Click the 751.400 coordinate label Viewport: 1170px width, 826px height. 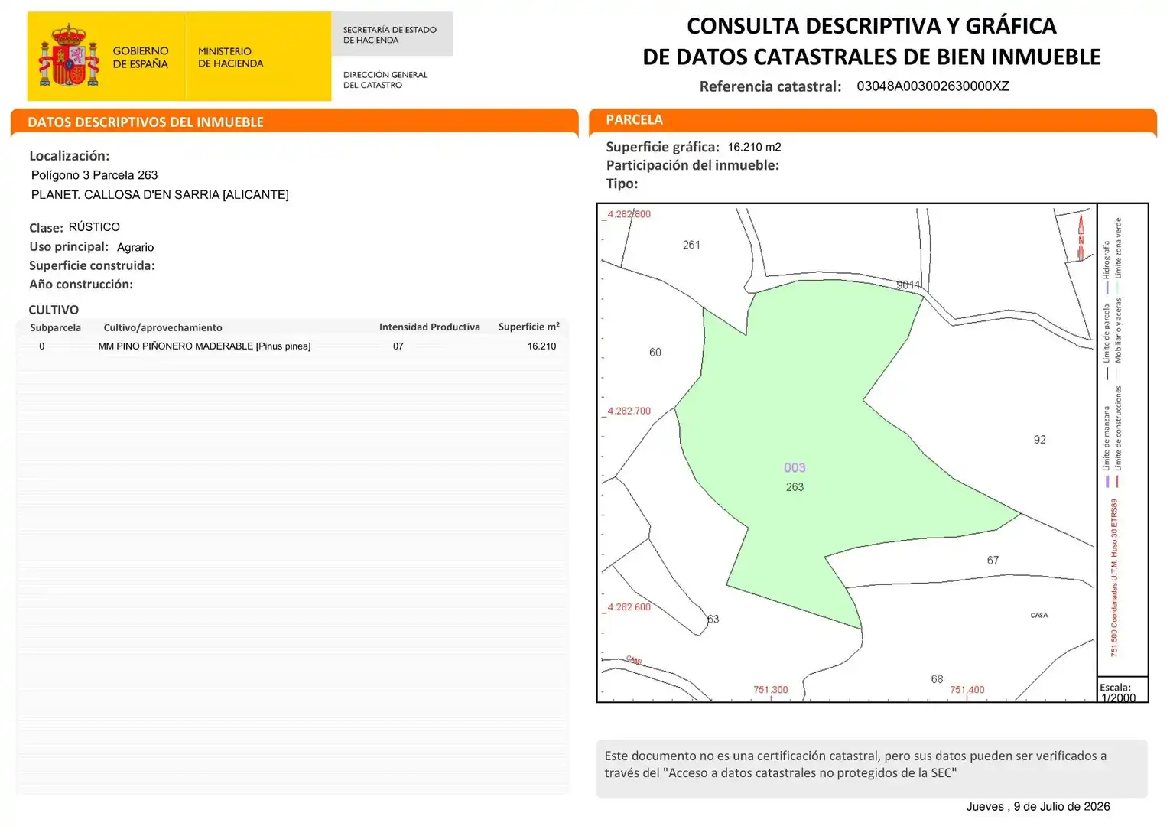[967, 690]
